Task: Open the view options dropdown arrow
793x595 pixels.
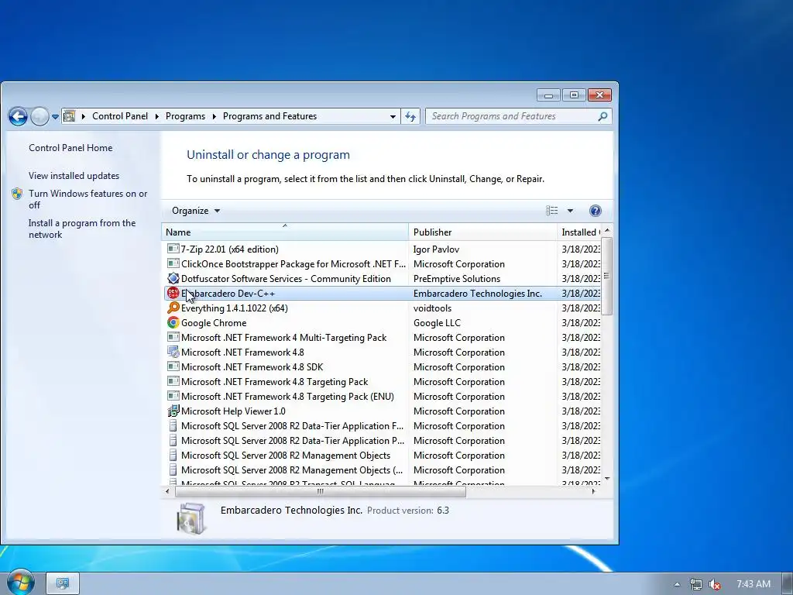Action: (570, 211)
